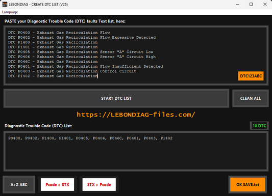Click the DTC P1401 text line
Screen dimensions: 272x196
(x=53, y=47)
